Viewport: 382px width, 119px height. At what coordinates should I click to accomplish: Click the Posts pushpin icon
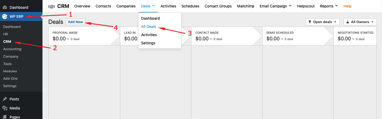(5, 99)
